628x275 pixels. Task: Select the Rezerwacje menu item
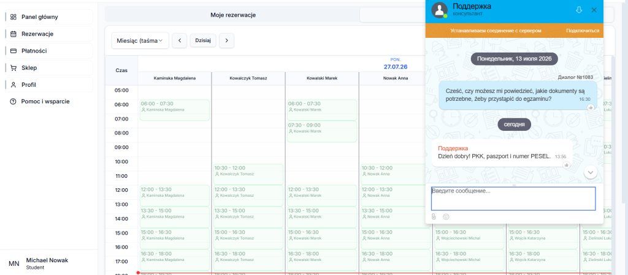tap(49, 34)
